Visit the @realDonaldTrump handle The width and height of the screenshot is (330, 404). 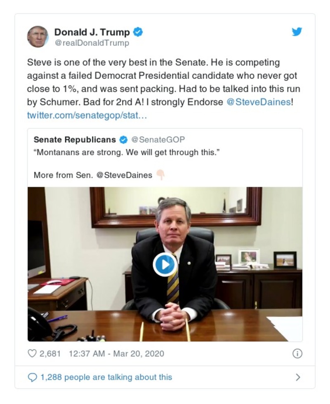tap(92, 43)
